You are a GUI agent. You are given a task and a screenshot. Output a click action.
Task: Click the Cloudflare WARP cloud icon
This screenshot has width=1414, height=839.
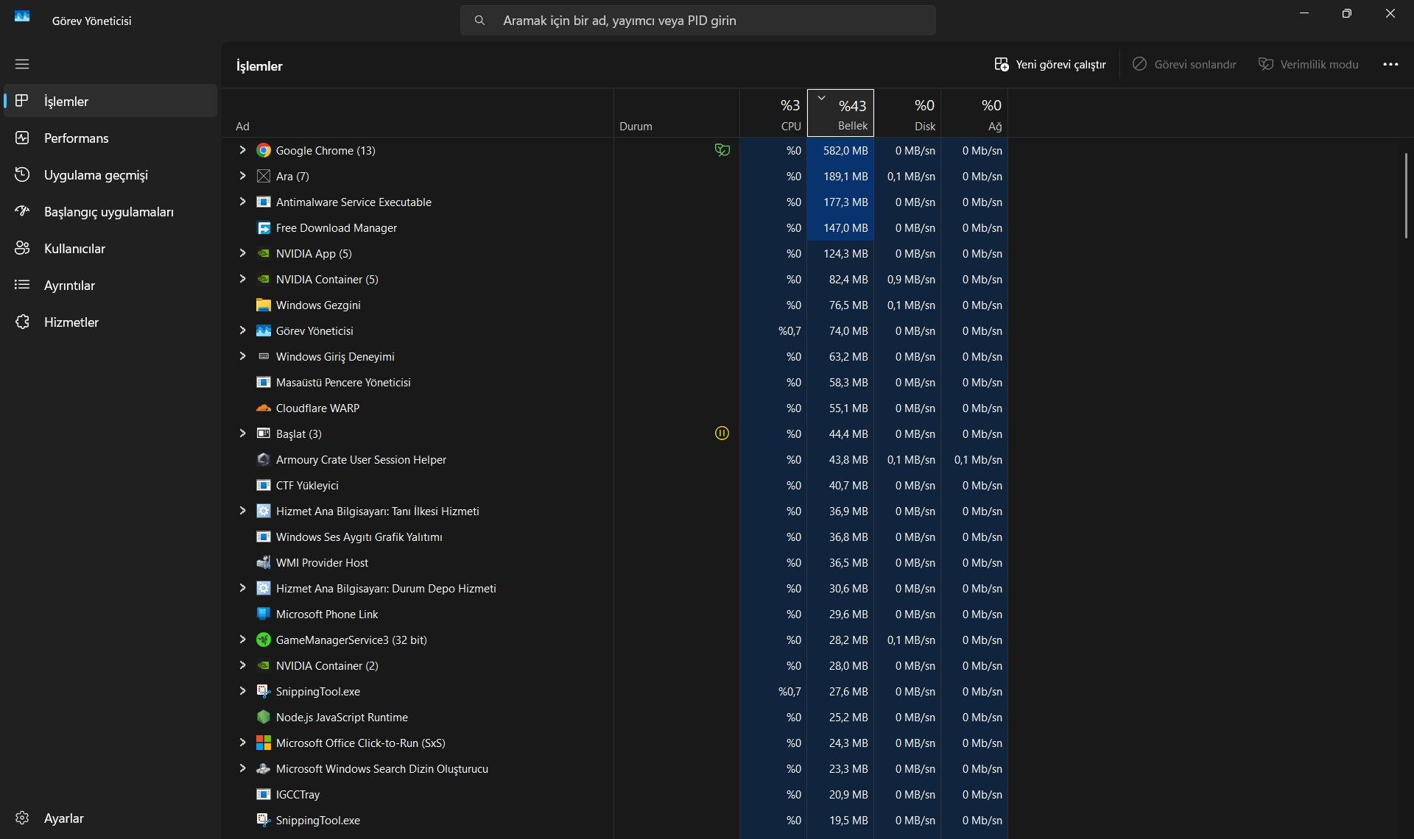263,408
